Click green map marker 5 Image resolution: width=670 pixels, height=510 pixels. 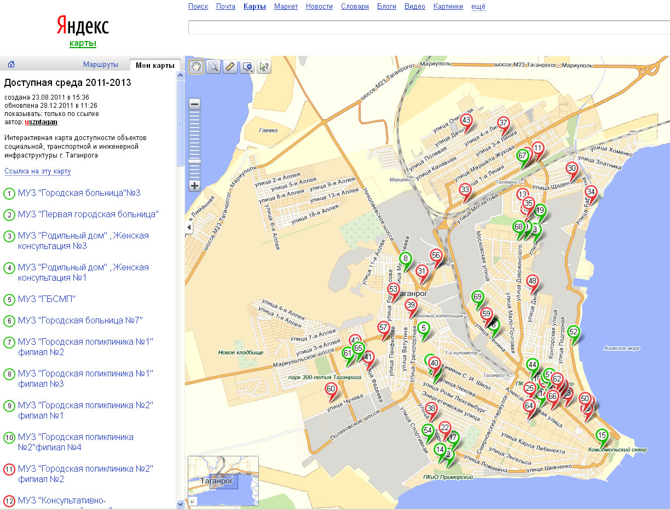click(x=424, y=329)
